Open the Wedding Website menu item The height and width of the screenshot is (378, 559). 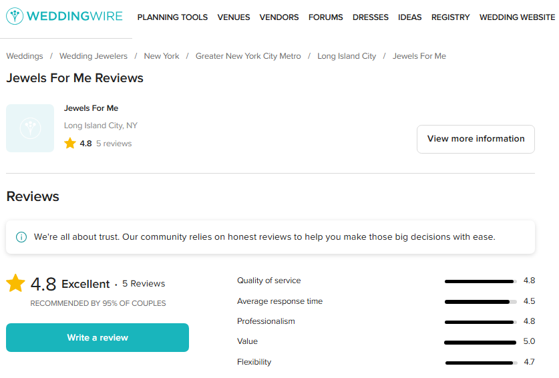[517, 17]
